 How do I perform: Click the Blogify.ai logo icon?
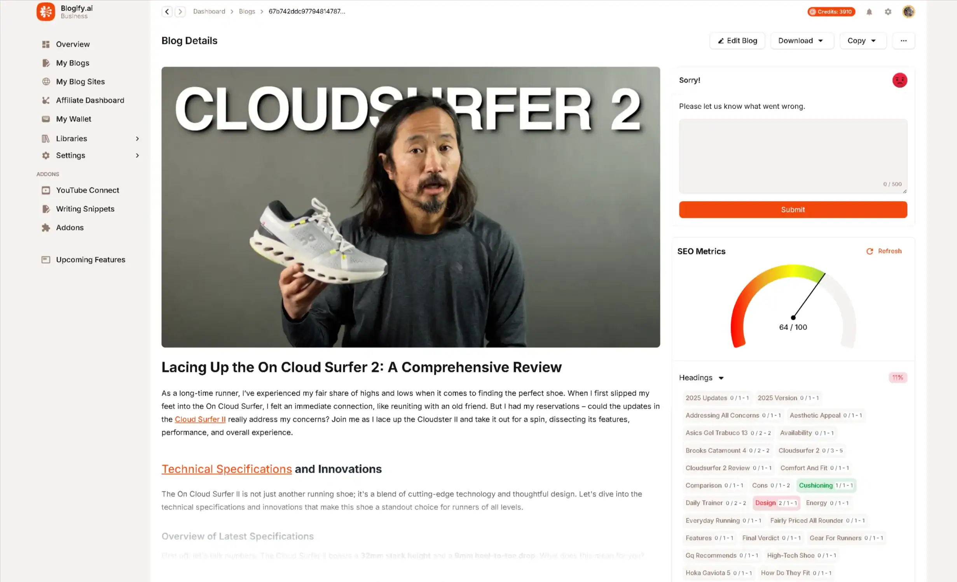[x=46, y=12]
